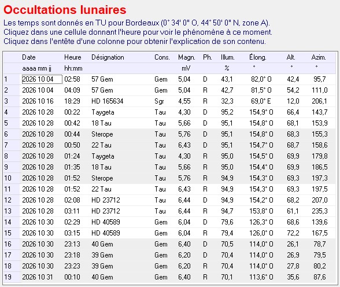Click time 01:24 for Taygeta reappearance
Image resolution: width=340 pixels, height=287 pixels.
tap(72, 156)
